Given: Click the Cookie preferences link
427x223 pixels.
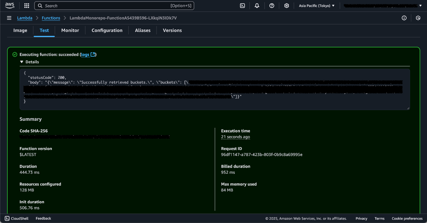Looking at the screenshot, I should pyautogui.click(x=407, y=218).
